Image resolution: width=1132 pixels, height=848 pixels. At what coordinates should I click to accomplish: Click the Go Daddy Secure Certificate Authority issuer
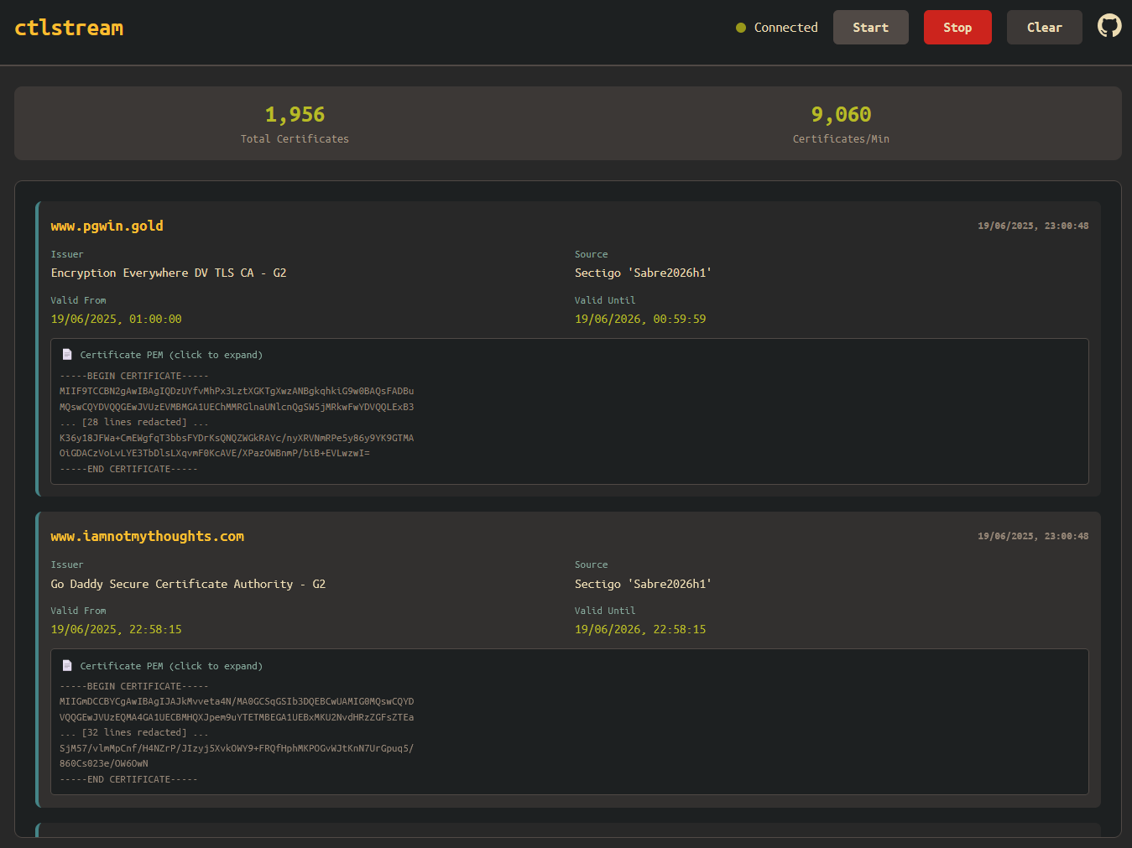pyautogui.click(x=188, y=584)
